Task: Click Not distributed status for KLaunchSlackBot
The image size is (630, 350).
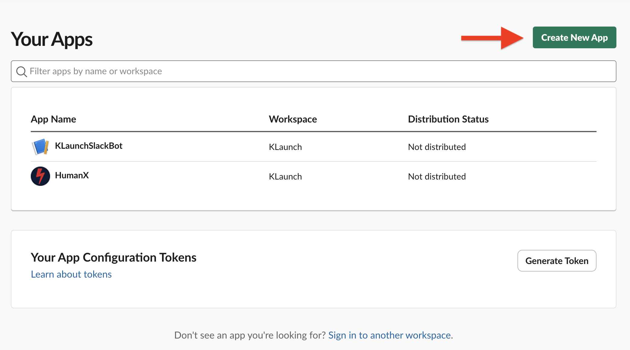Action: click(437, 147)
